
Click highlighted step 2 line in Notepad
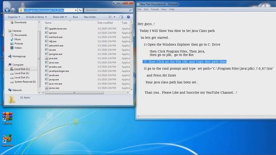point(185,62)
